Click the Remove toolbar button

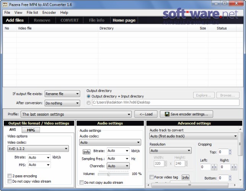(42, 20)
